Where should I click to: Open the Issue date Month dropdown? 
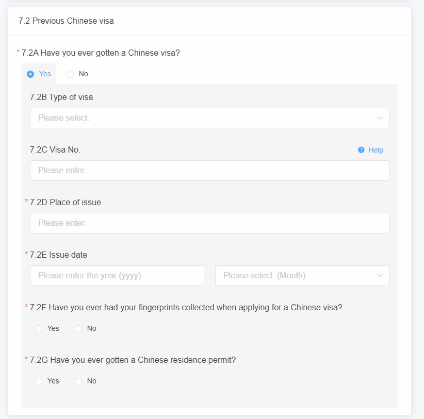[302, 276]
